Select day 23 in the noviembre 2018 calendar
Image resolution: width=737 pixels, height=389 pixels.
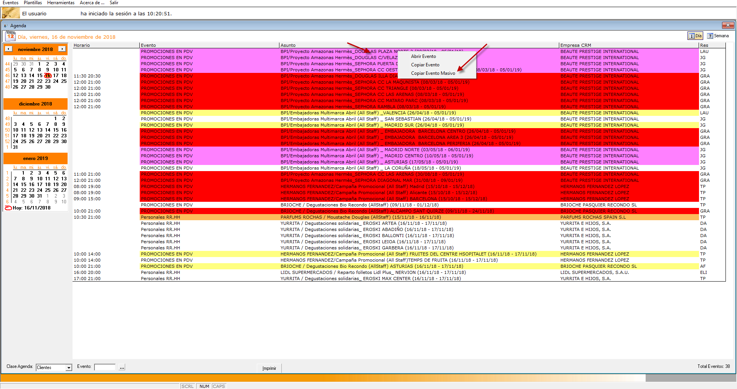click(x=48, y=81)
